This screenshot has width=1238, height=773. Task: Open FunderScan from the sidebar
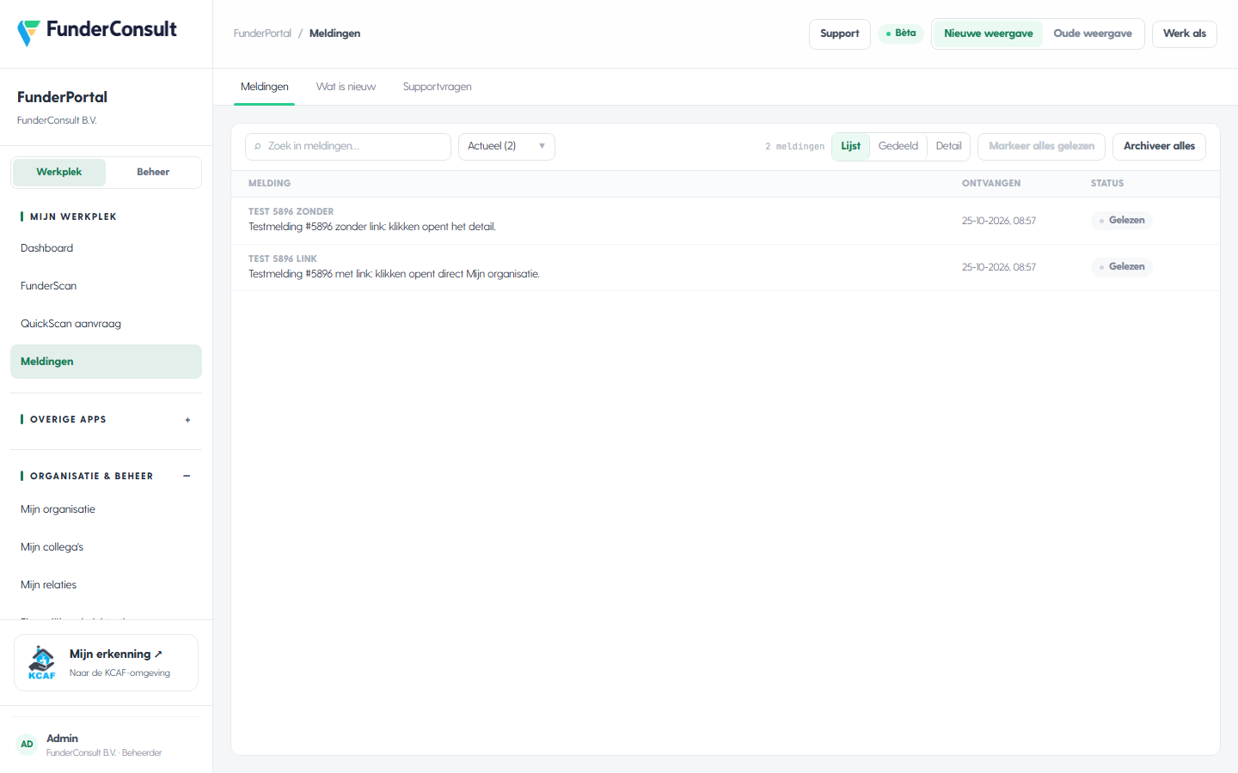coord(106,286)
